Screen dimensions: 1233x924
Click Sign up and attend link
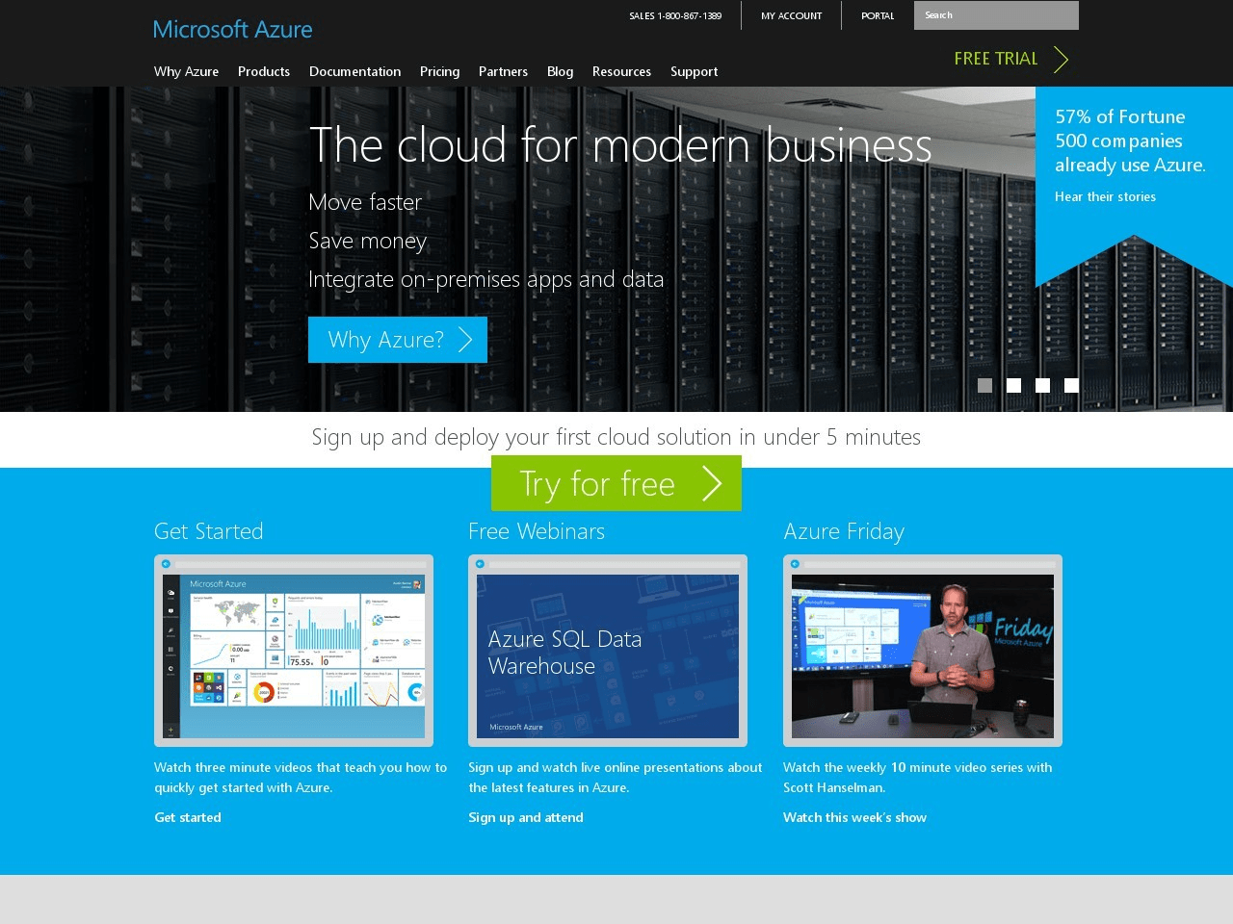[526, 817]
